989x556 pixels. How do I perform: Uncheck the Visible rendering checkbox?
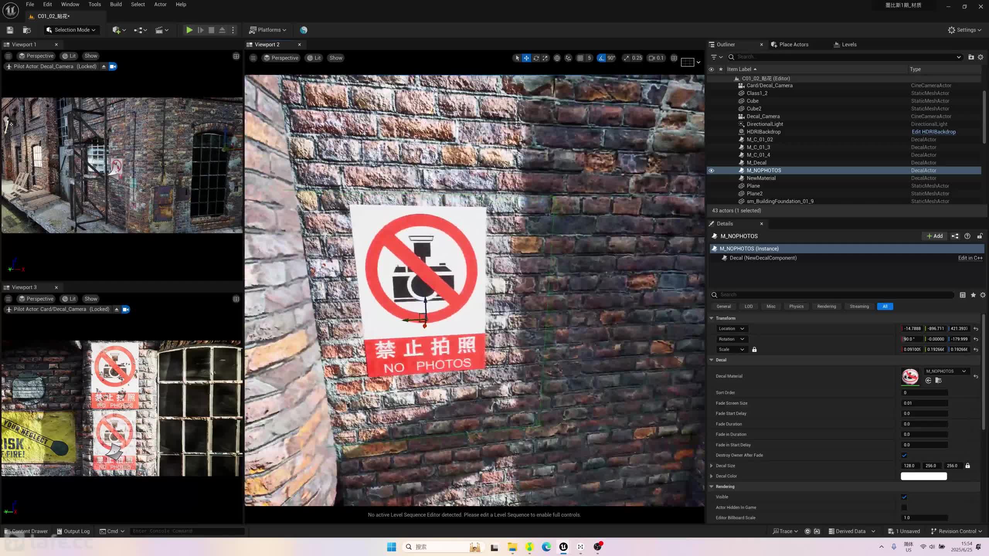(x=904, y=497)
